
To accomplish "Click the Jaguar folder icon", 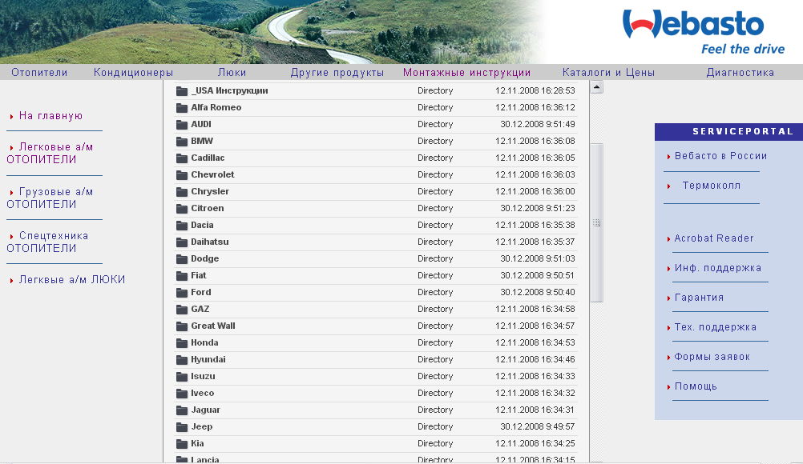I will click(x=181, y=410).
